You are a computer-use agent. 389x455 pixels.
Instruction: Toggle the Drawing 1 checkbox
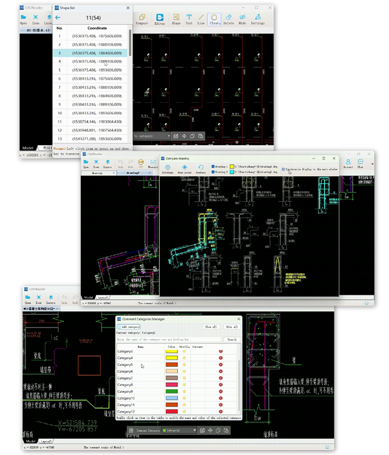pyautogui.click(x=213, y=166)
